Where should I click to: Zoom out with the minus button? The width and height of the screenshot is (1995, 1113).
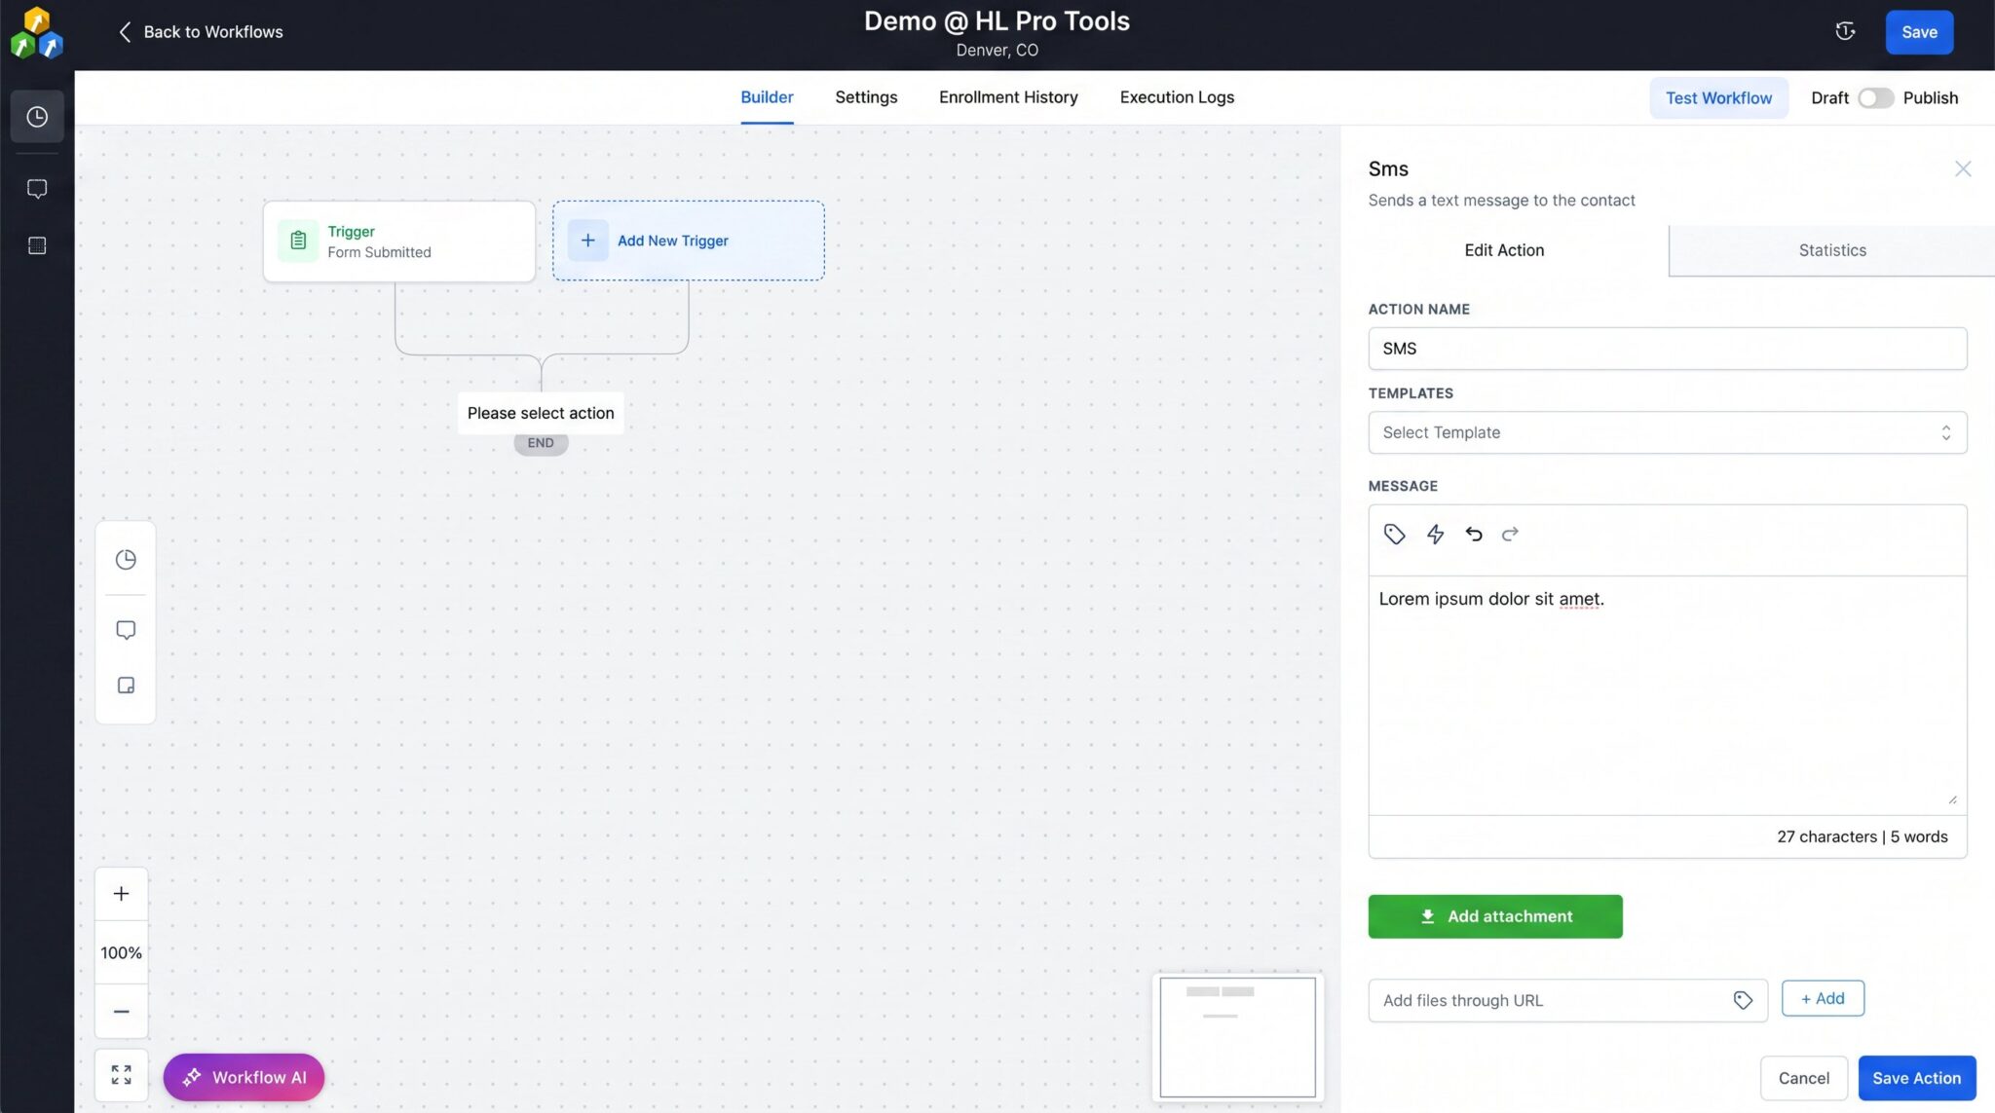tap(121, 1011)
